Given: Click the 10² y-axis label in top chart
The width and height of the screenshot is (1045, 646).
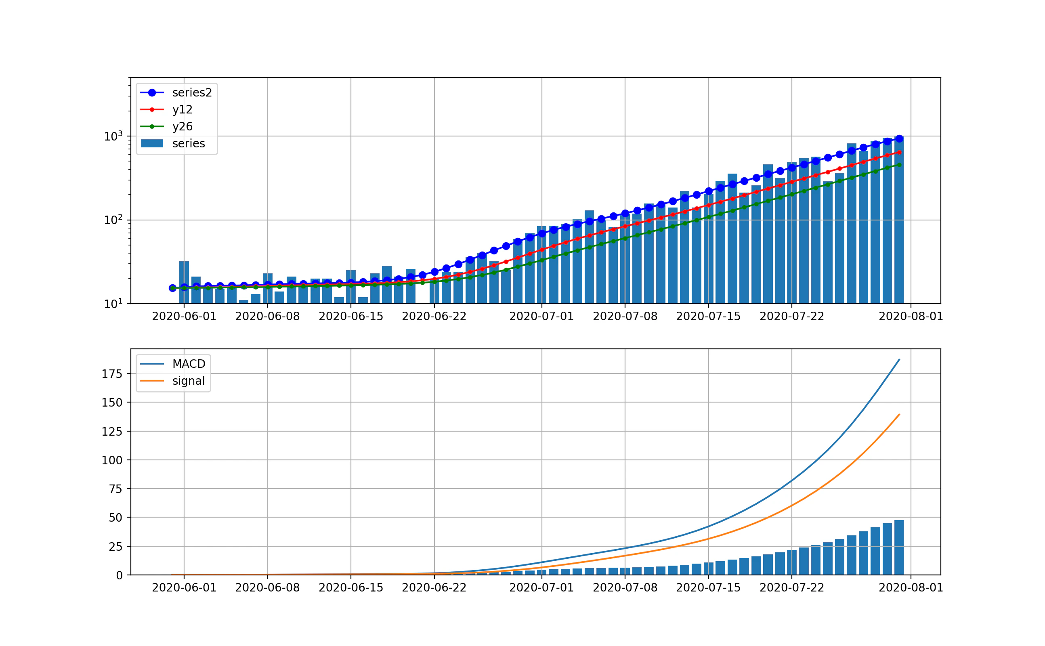Looking at the screenshot, I should coord(113,220).
